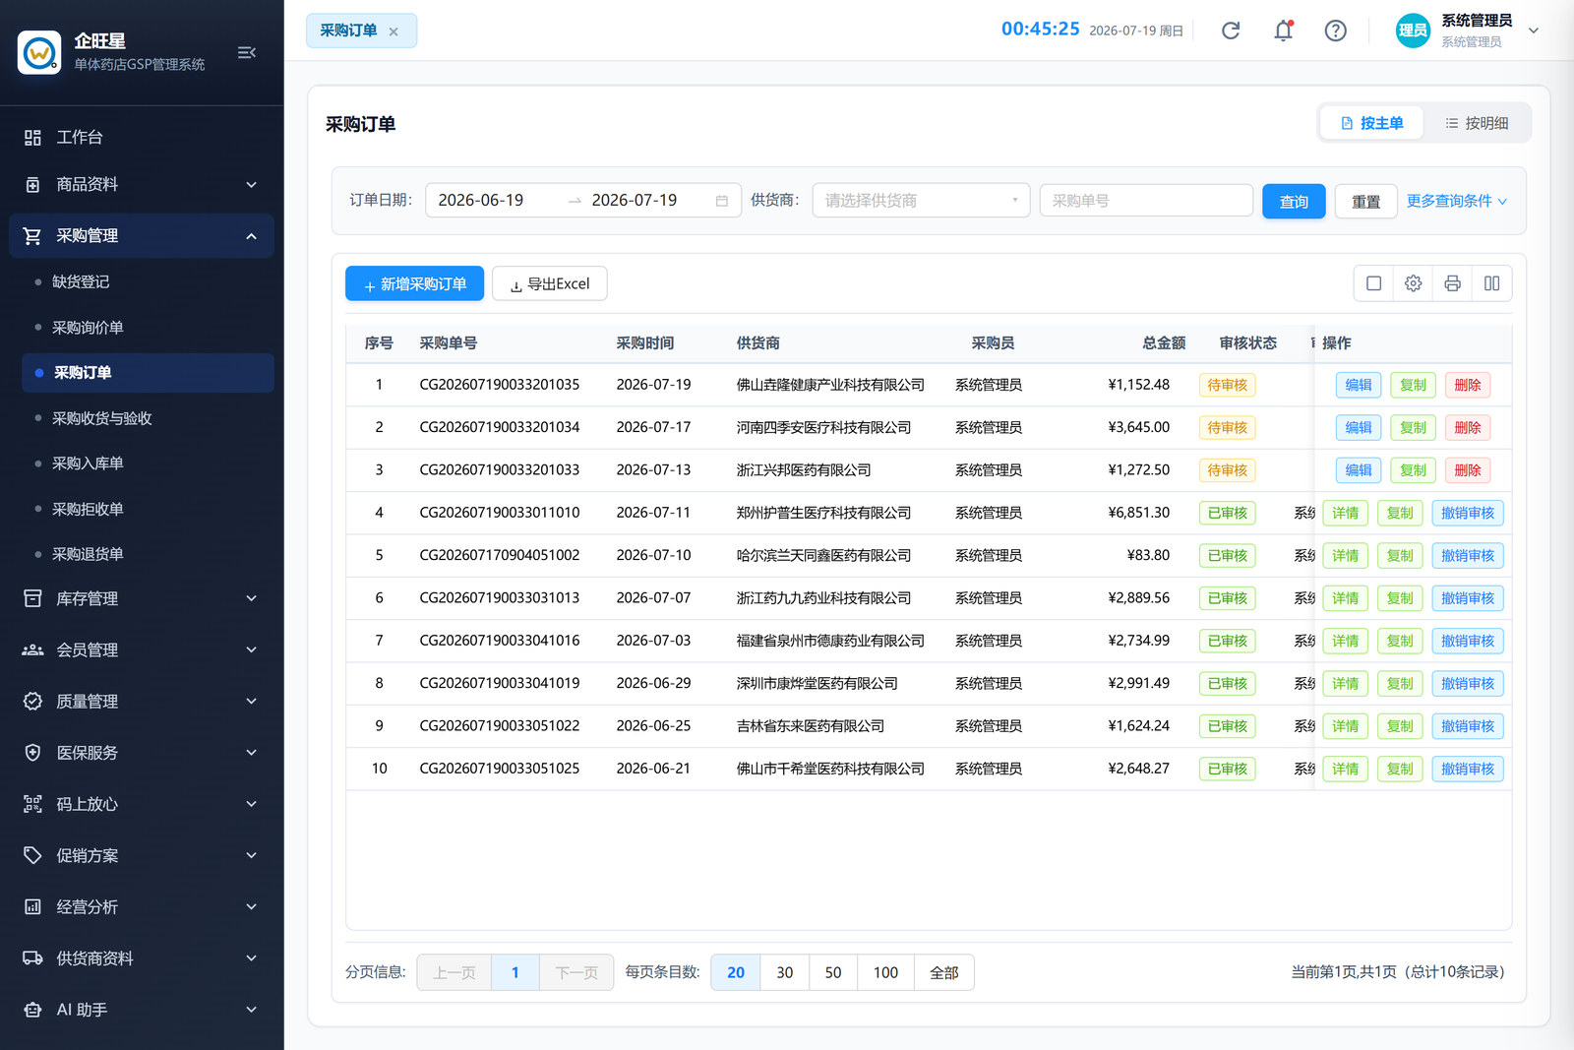Screen dimensions: 1574x1050
Task: Revoke audit for order CG202607190033041019
Action: click(1467, 683)
